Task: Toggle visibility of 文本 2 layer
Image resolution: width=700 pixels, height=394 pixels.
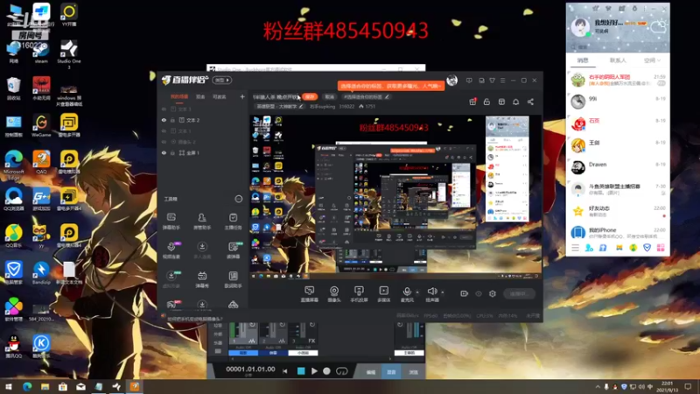Action: [x=164, y=120]
